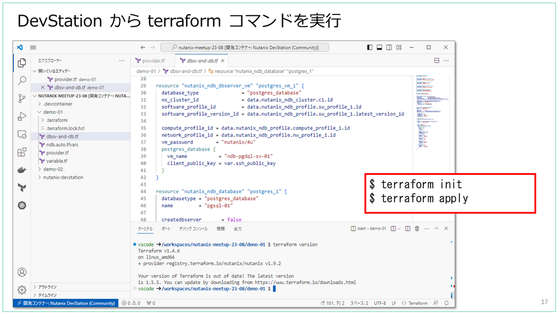Image resolution: width=558 pixels, height=314 pixels.
Task: Select the dbsv-and-db.tf editor tab
Action: coord(201,60)
